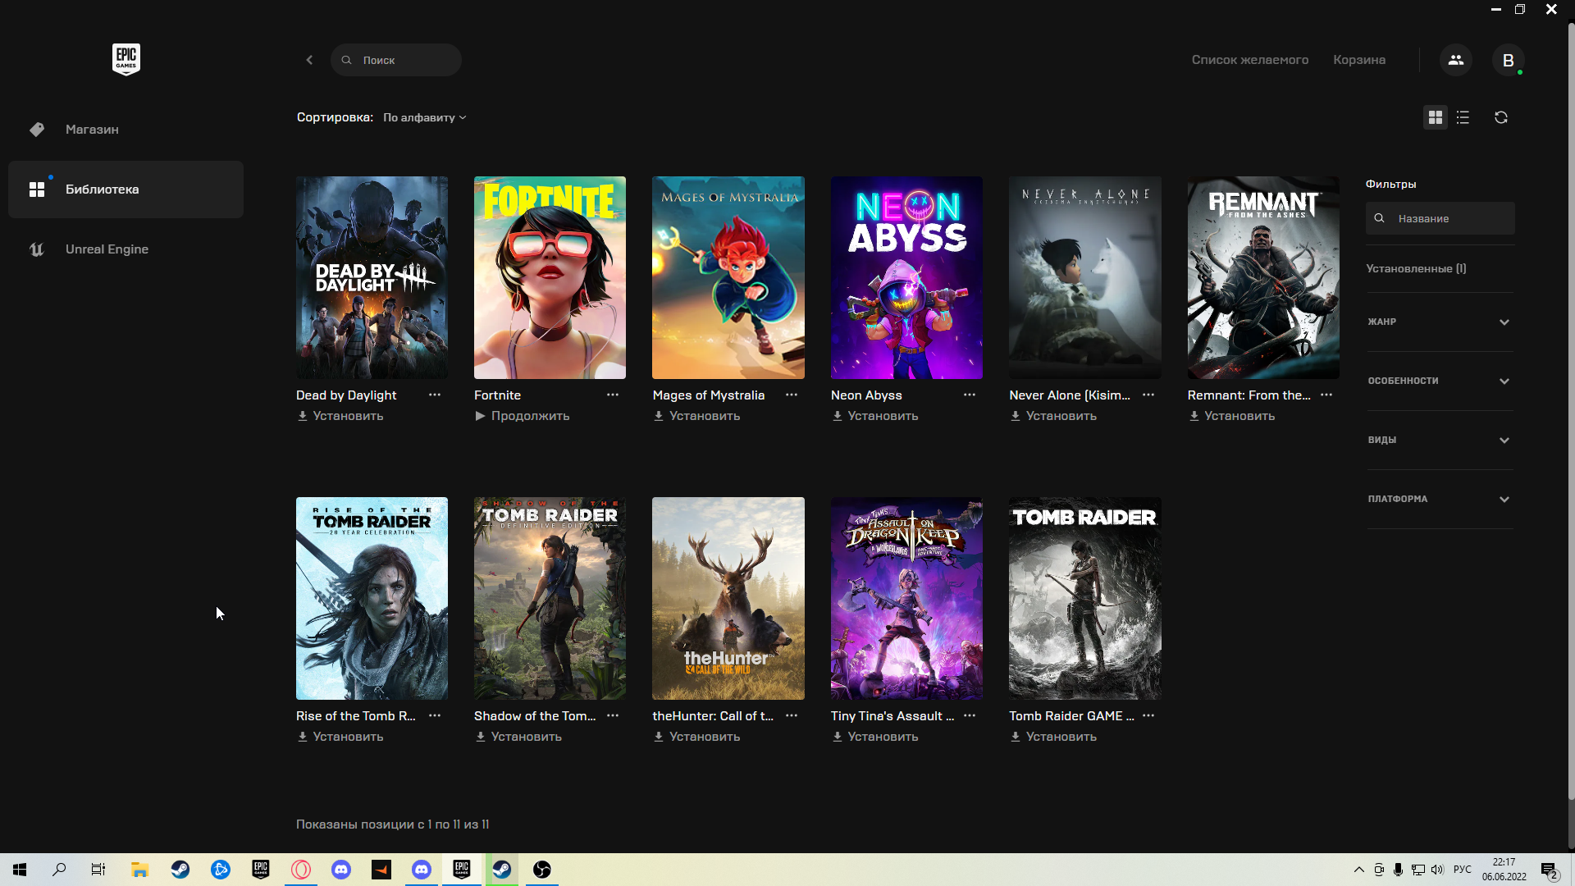Open File Explorer from taskbar

tap(139, 870)
